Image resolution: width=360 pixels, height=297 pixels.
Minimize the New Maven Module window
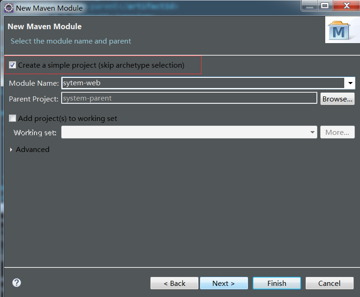pyautogui.click(x=309, y=6)
